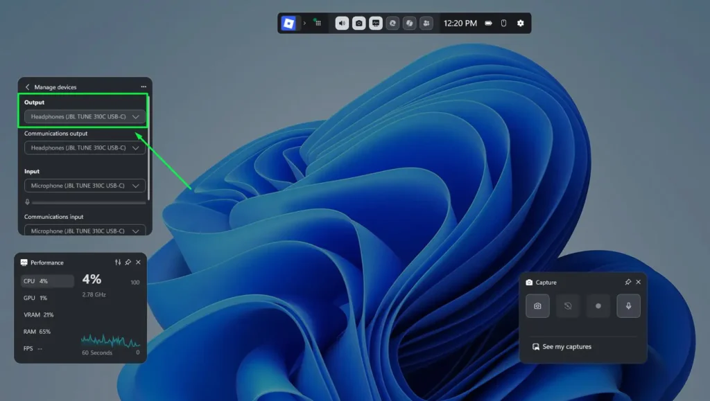This screenshot has width=710, height=401.
Task: Click the Roblox app icon
Action: point(288,23)
